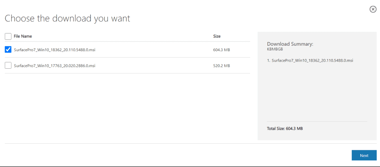
Task: Select the SurfacePro7_Win10_17763_20.020.2886.0.msi file name
Action: click(55, 66)
